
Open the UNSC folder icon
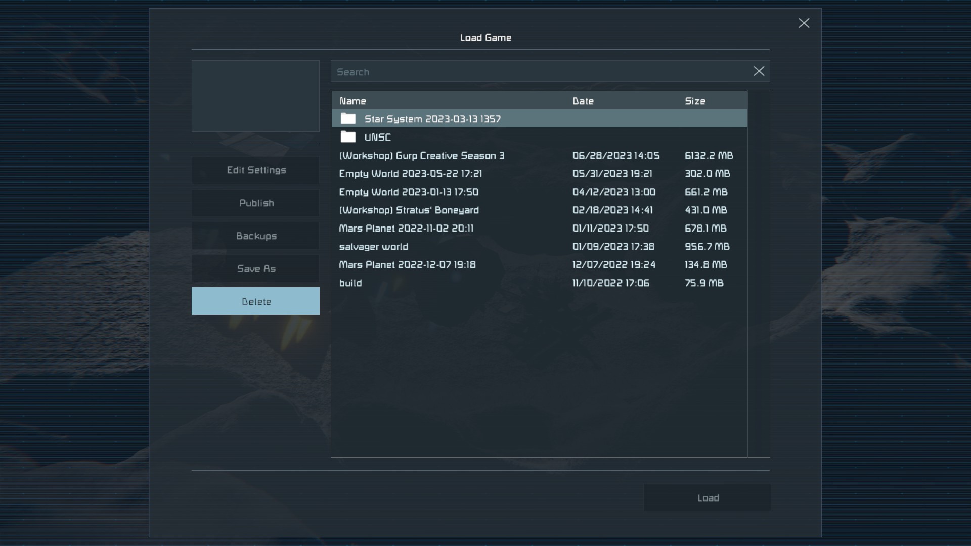pyautogui.click(x=348, y=137)
